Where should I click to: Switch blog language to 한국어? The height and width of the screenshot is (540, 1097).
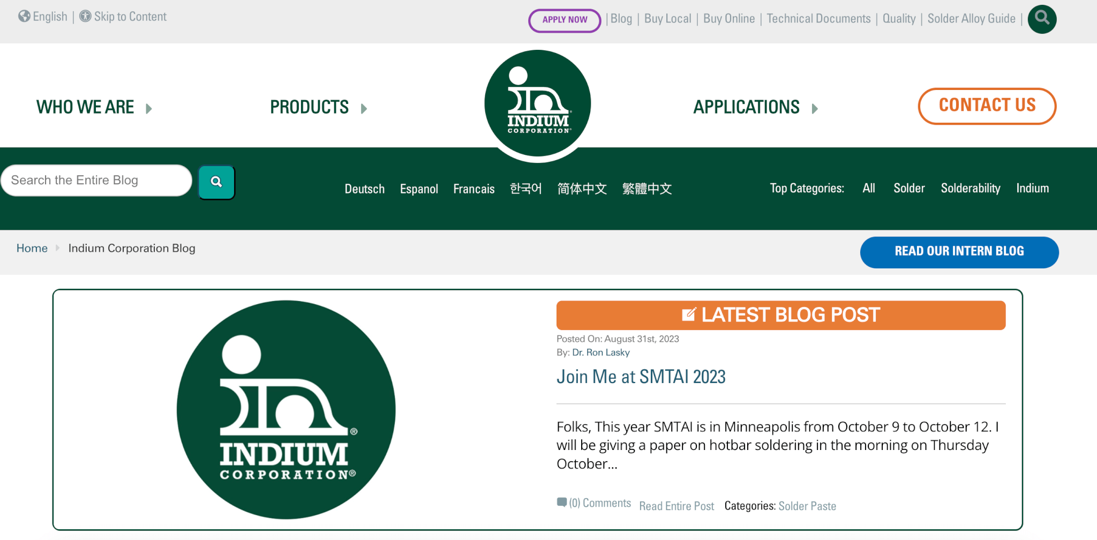(x=526, y=189)
